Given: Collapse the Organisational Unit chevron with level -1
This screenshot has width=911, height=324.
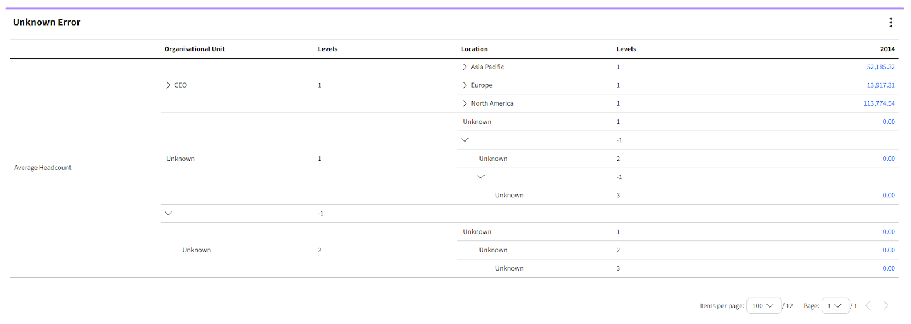Looking at the screenshot, I should (168, 214).
